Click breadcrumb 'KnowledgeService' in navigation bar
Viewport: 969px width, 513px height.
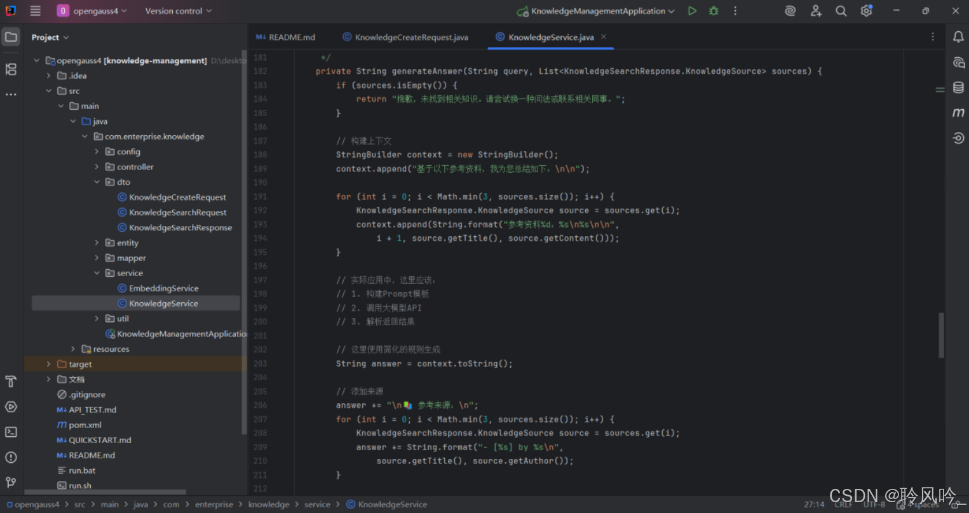pos(387,505)
